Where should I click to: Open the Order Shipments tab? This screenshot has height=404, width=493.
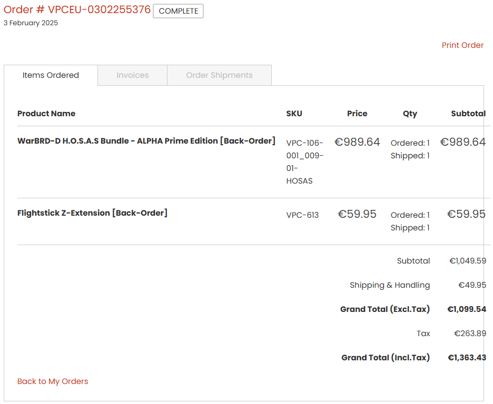(219, 75)
